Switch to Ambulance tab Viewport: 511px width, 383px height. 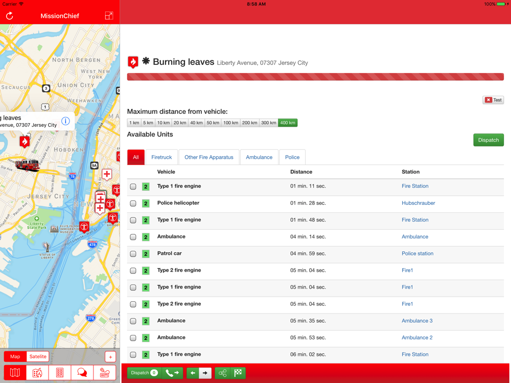(259, 157)
